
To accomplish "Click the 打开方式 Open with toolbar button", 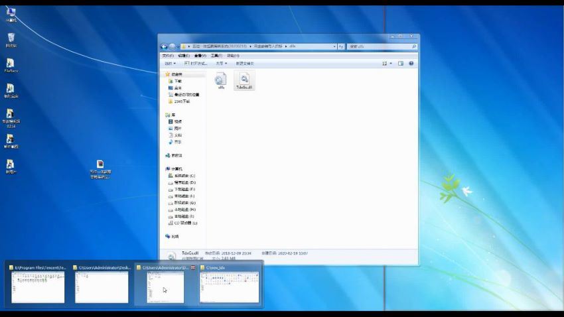I will [196, 64].
